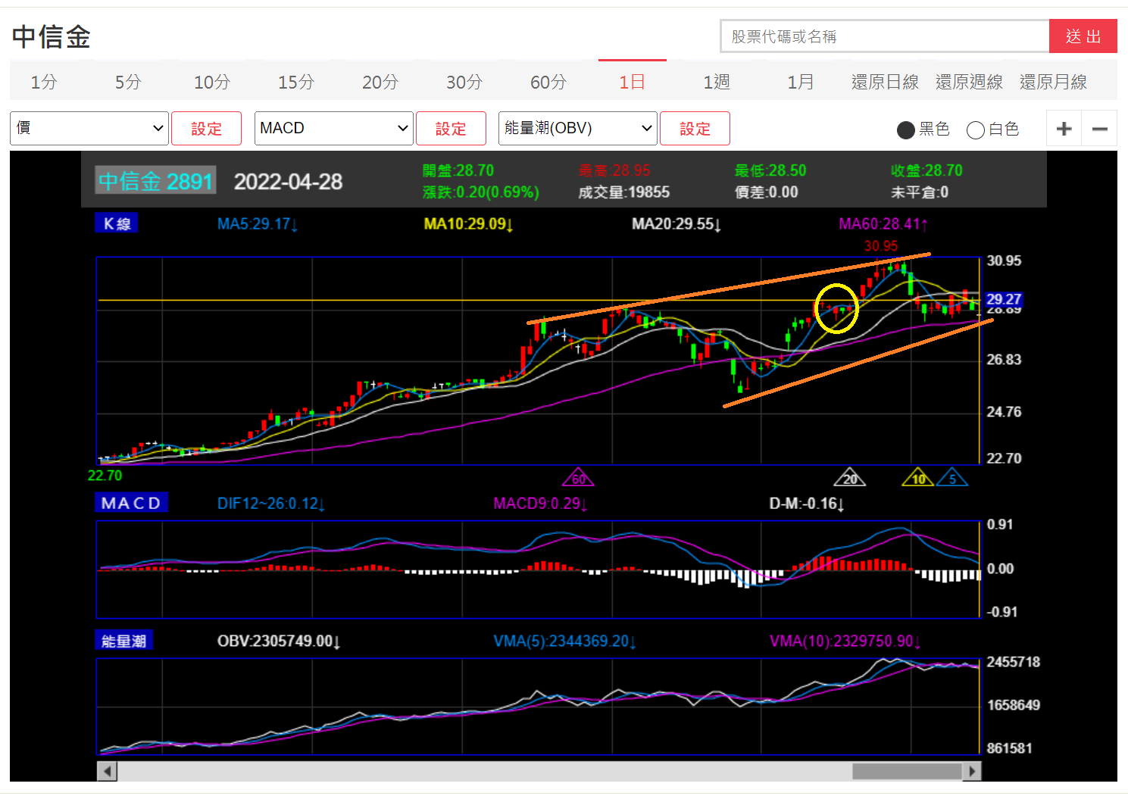Viewport: 1128px width, 796px height.
Task: Click the D-M:-0.16 value
Action: (x=806, y=504)
